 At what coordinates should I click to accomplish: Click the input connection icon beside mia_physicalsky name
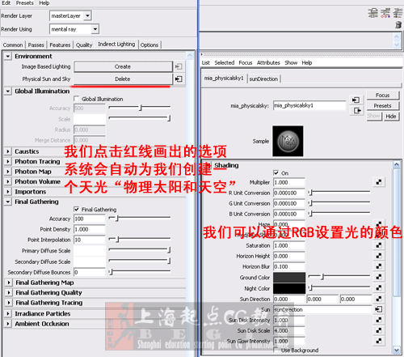click(356, 100)
